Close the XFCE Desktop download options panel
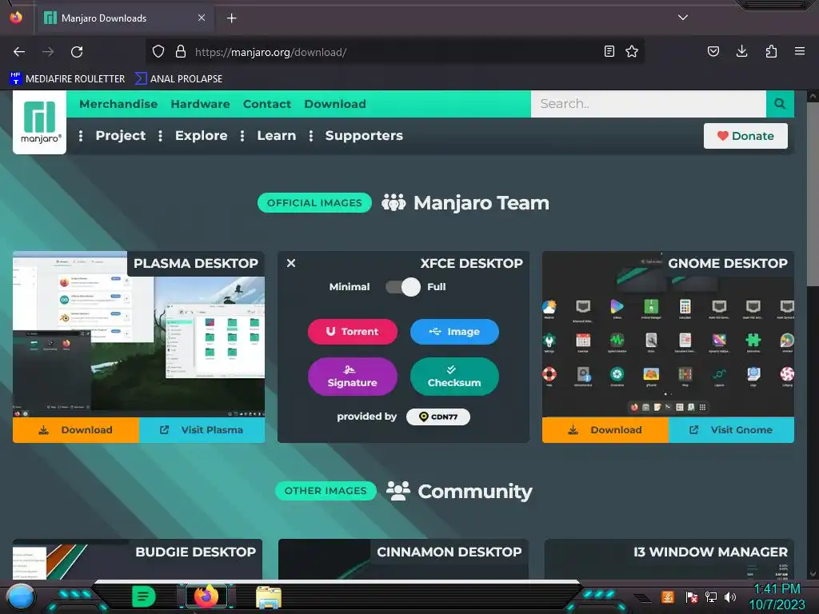The image size is (819, 614). point(291,263)
